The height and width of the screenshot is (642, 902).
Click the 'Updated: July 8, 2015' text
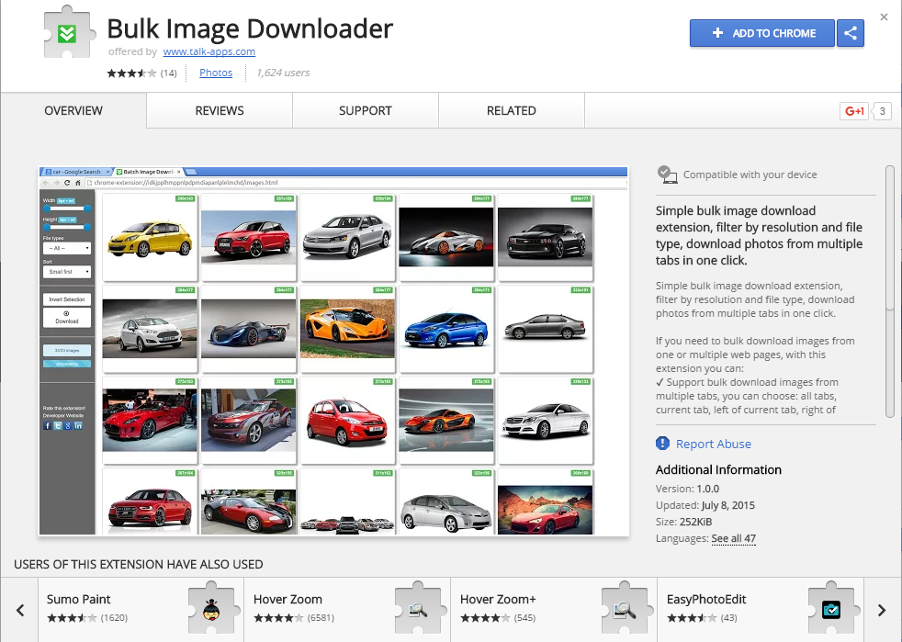tap(705, 505)
